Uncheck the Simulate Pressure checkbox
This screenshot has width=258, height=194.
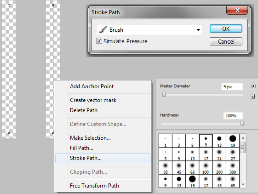99,41
